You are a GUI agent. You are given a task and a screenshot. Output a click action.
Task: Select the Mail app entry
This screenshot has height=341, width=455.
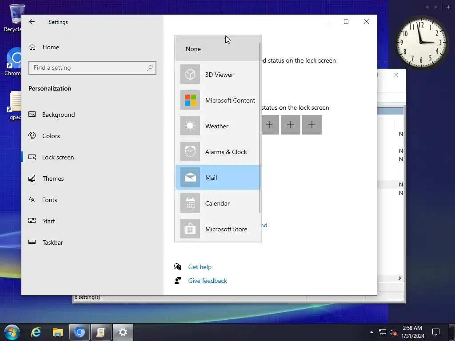[217, 178]
